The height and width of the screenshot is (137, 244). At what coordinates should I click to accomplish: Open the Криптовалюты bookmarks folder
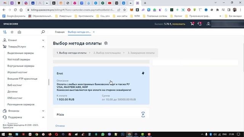(x=84, y=16)
